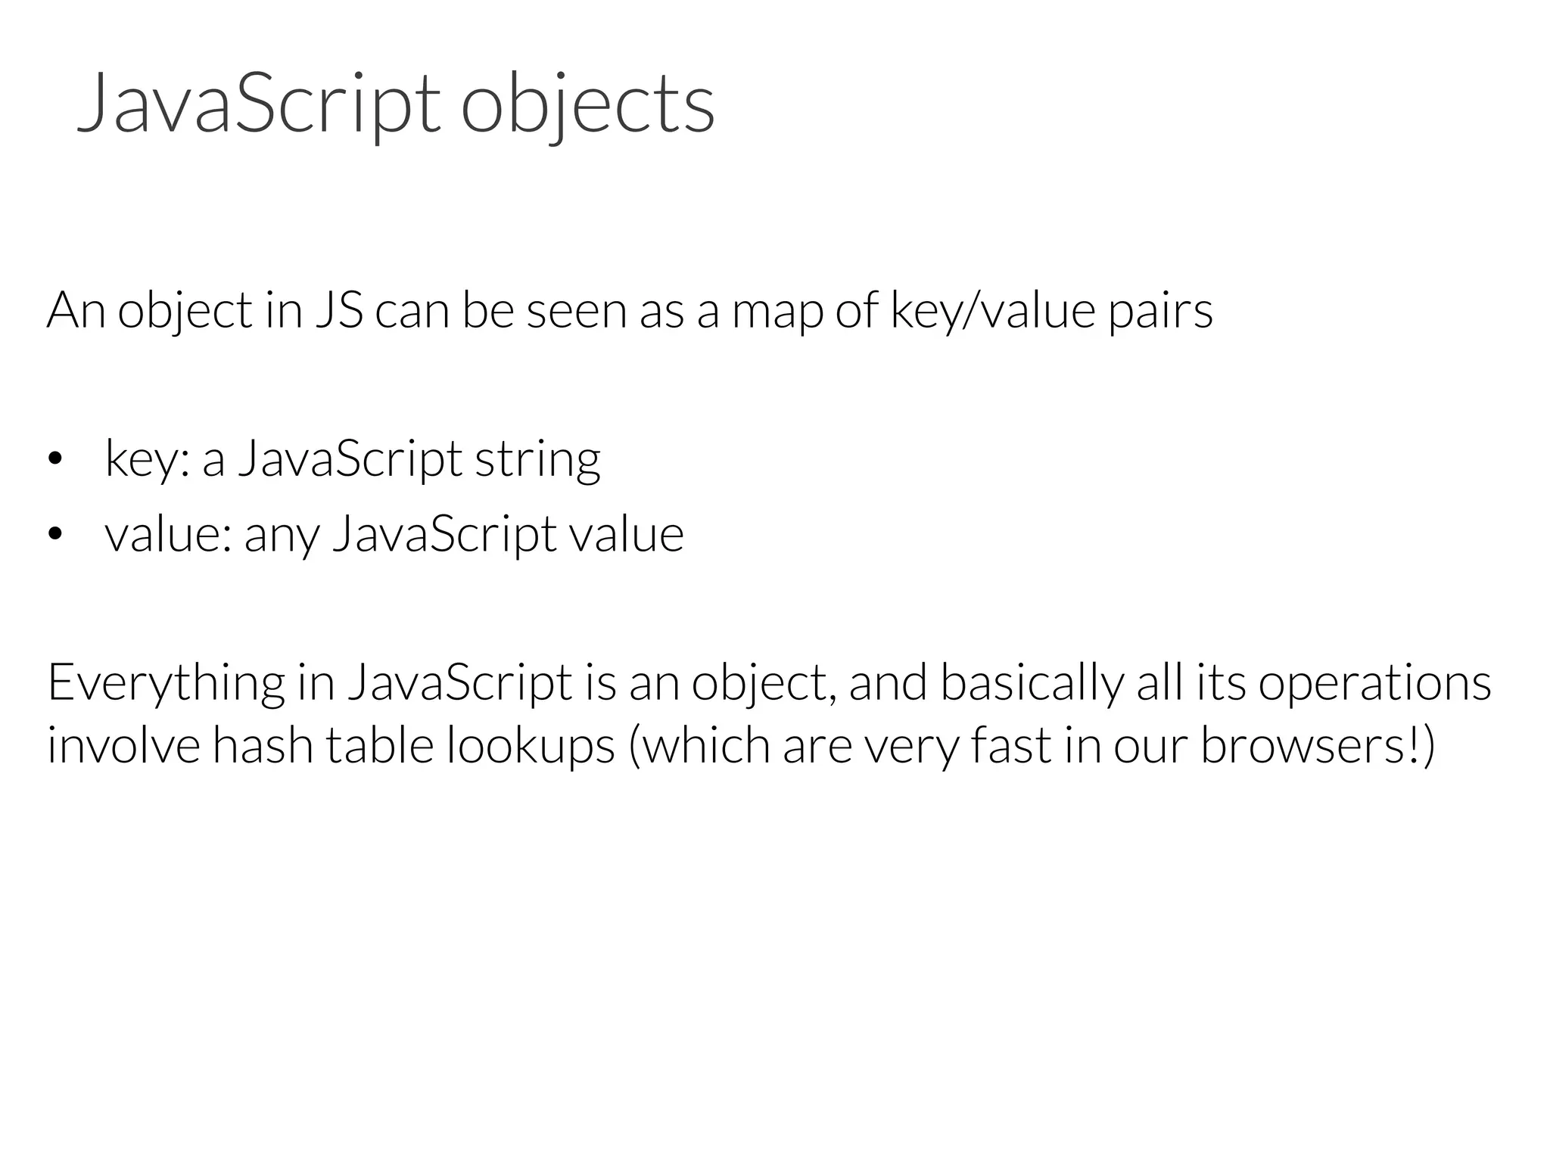Click the slide title "JavaScript objects"
Screen dimensions: 1550x1162
tap(395, 104)
